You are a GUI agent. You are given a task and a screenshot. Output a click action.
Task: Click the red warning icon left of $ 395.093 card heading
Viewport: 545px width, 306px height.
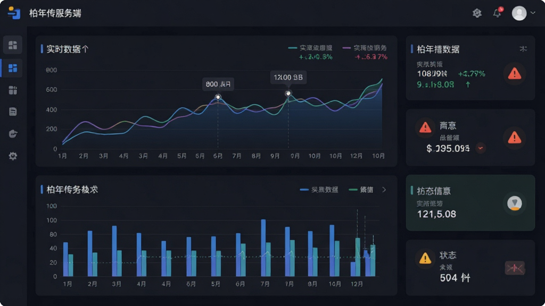[425, 127]
